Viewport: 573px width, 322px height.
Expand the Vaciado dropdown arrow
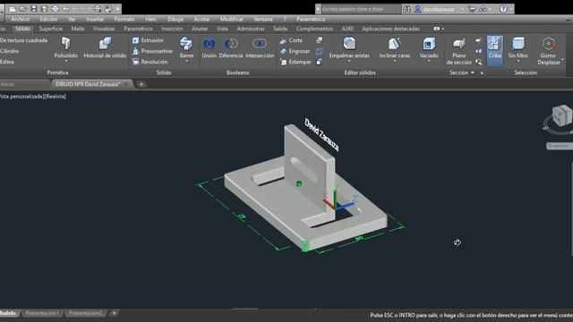click(429, 61)
